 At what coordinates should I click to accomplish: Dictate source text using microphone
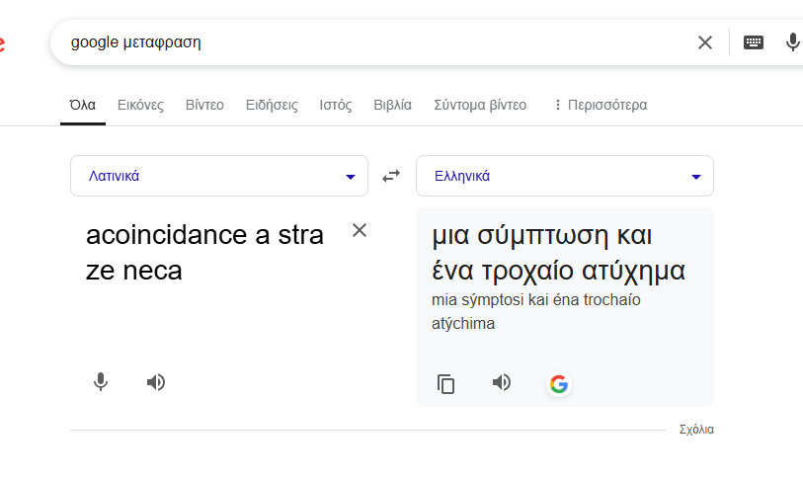click(x=101, y=382)
